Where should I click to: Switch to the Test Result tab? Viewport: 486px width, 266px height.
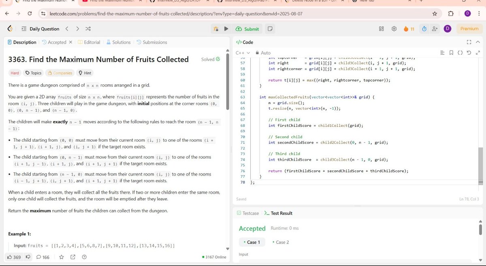(278, 213)
